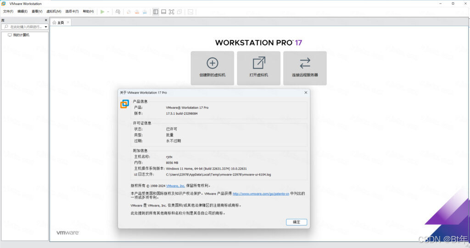
Task: Open the VMware, Inc. copyright link
Action: (x=175, y=186)
